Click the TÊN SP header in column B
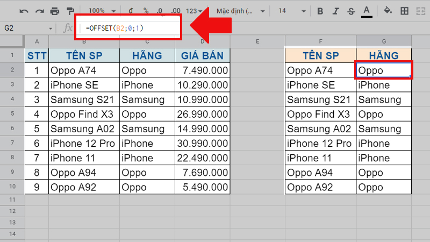430x242 pixels. pos(84,55)
